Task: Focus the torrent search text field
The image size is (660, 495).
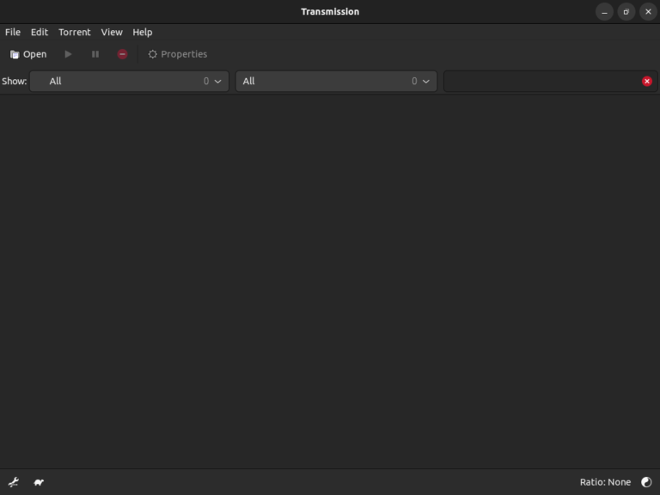Action: point(541,81)
